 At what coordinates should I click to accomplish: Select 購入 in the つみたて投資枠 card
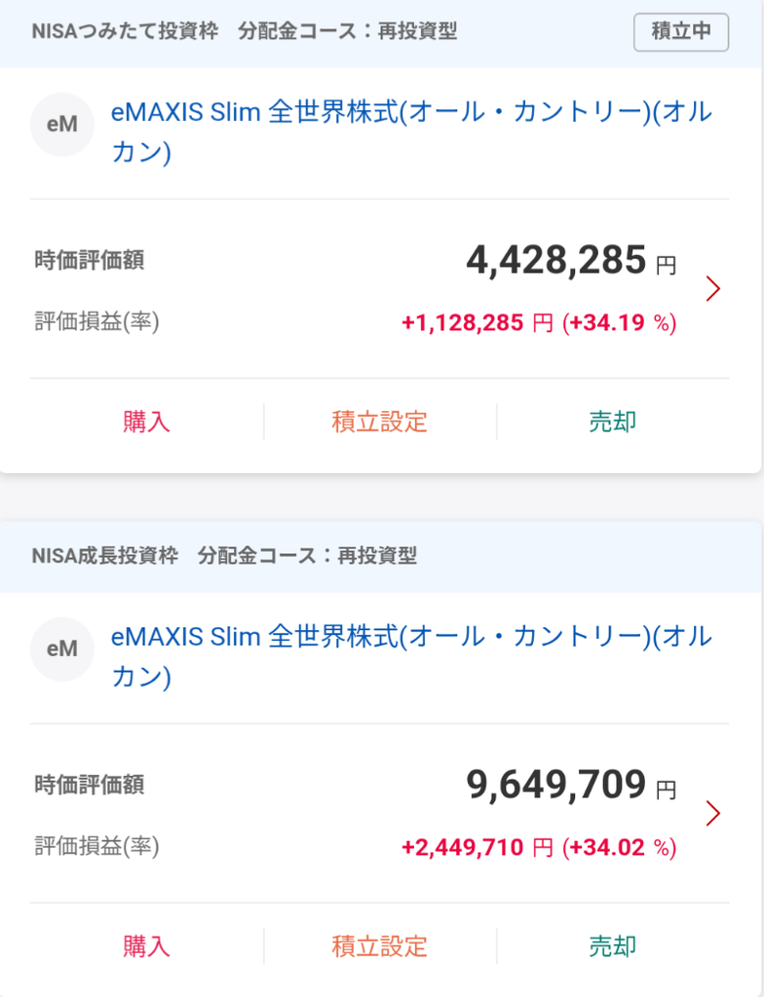pos(146,422)
